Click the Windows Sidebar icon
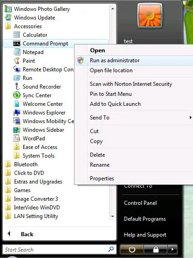Image resolution: width=193 pixels, height=258 pixels. click(x=17, y=129)
